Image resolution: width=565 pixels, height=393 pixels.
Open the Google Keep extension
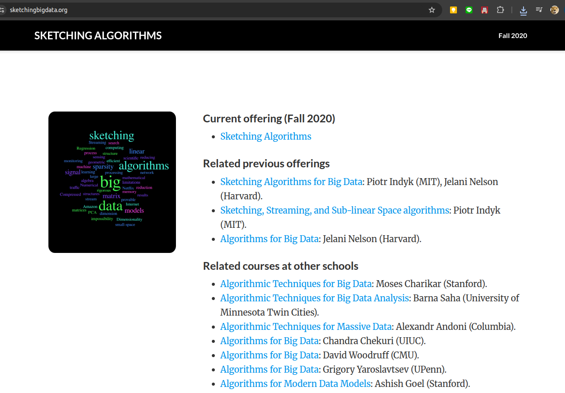coord(453,10)
